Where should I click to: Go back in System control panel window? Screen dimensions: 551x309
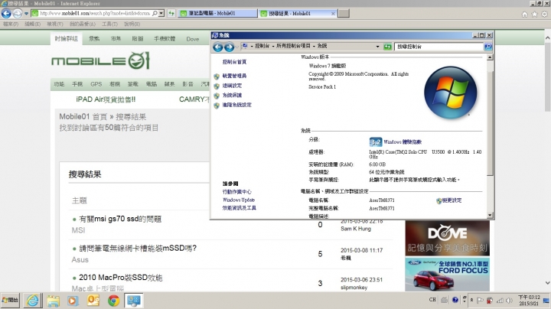[218, 47]
